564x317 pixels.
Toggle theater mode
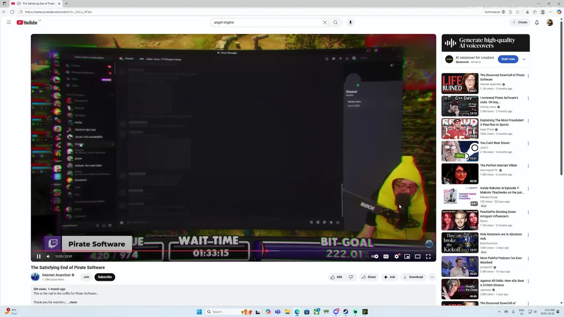coord(418,256)
